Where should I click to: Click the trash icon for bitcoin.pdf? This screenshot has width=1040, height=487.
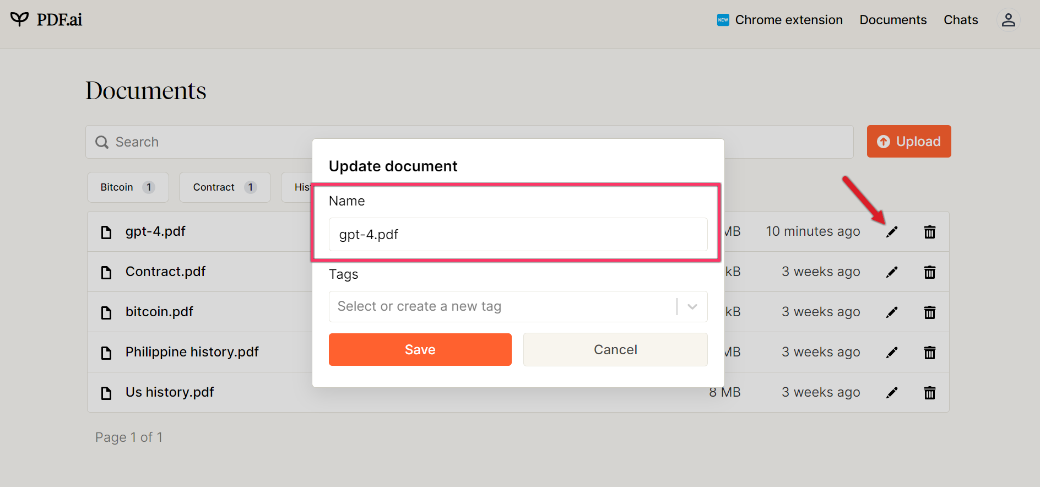click(x=930, y=312)
